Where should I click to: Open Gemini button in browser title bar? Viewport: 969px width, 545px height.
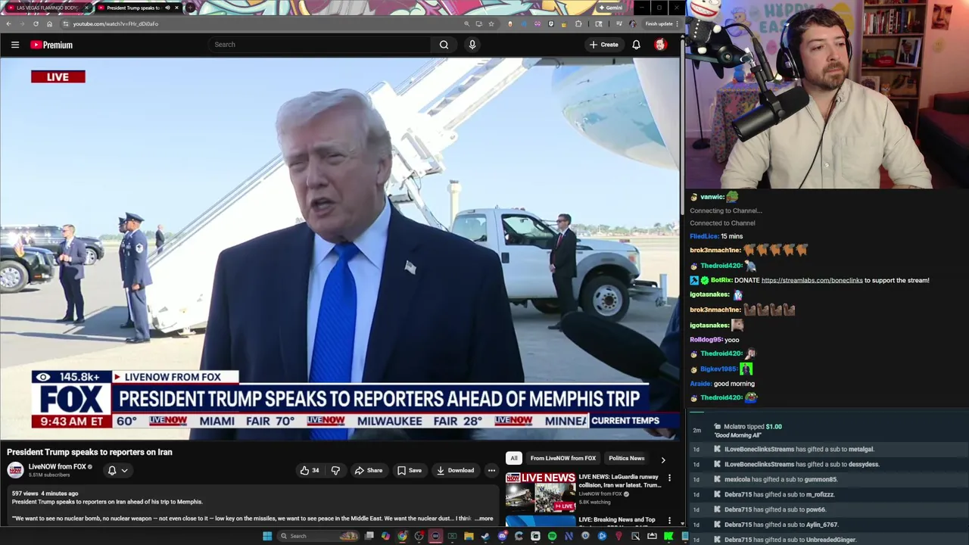click(609, 8)
